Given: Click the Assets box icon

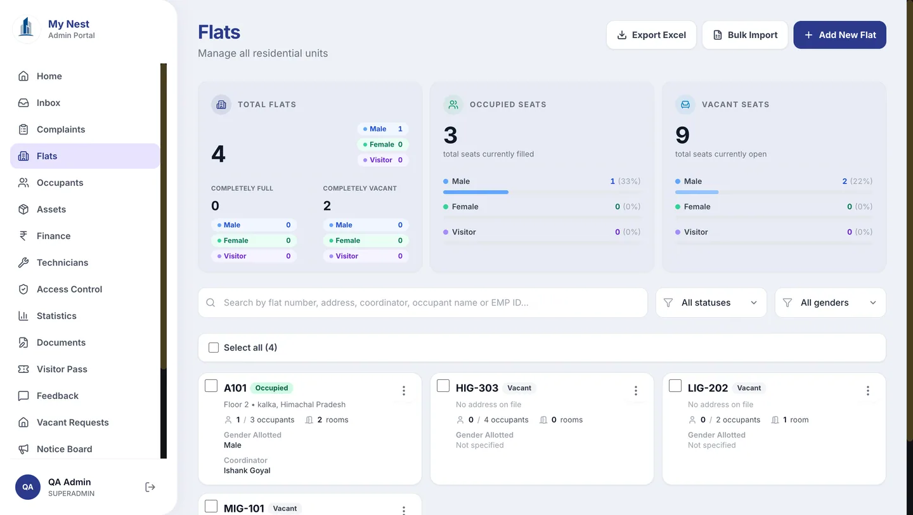Looking at the screenshot, I should [x=23, y=209].
